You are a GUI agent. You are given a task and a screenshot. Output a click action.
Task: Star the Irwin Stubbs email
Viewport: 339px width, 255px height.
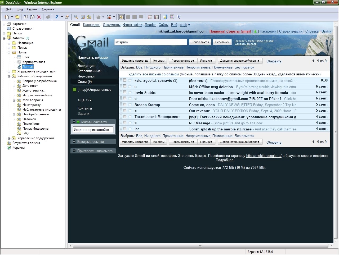[x=130, y=93]
